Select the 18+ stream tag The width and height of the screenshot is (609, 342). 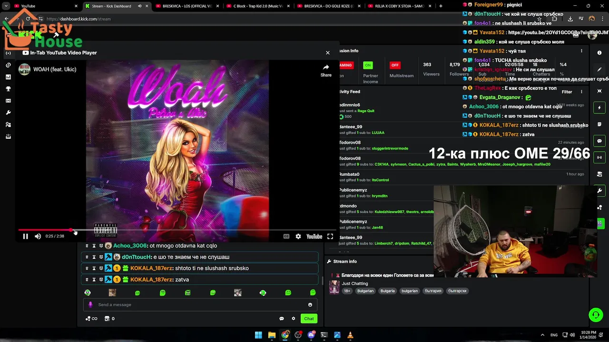point(347,291)
